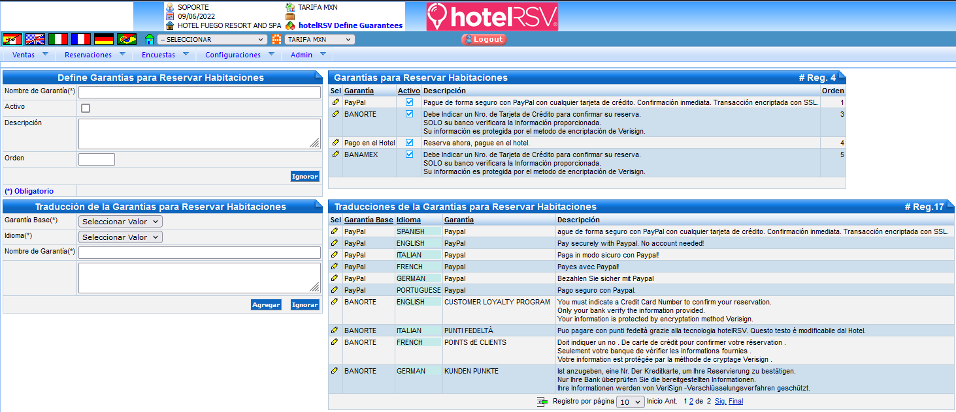Select the Italian flag language icon
This screenshot has width=956, height=412.
pos(58,39)
